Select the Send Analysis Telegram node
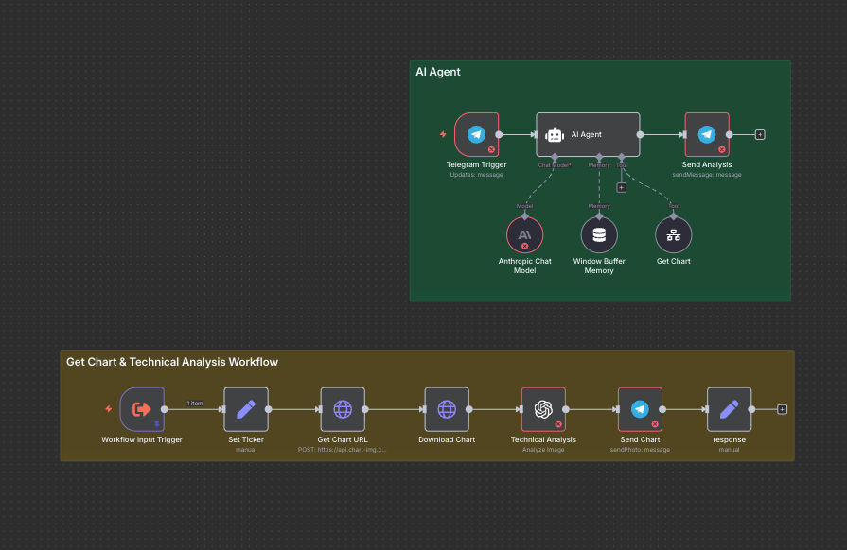 coord(707,135)
